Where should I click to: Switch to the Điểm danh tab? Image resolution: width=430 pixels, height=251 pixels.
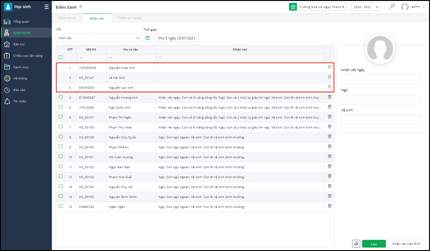67,18
